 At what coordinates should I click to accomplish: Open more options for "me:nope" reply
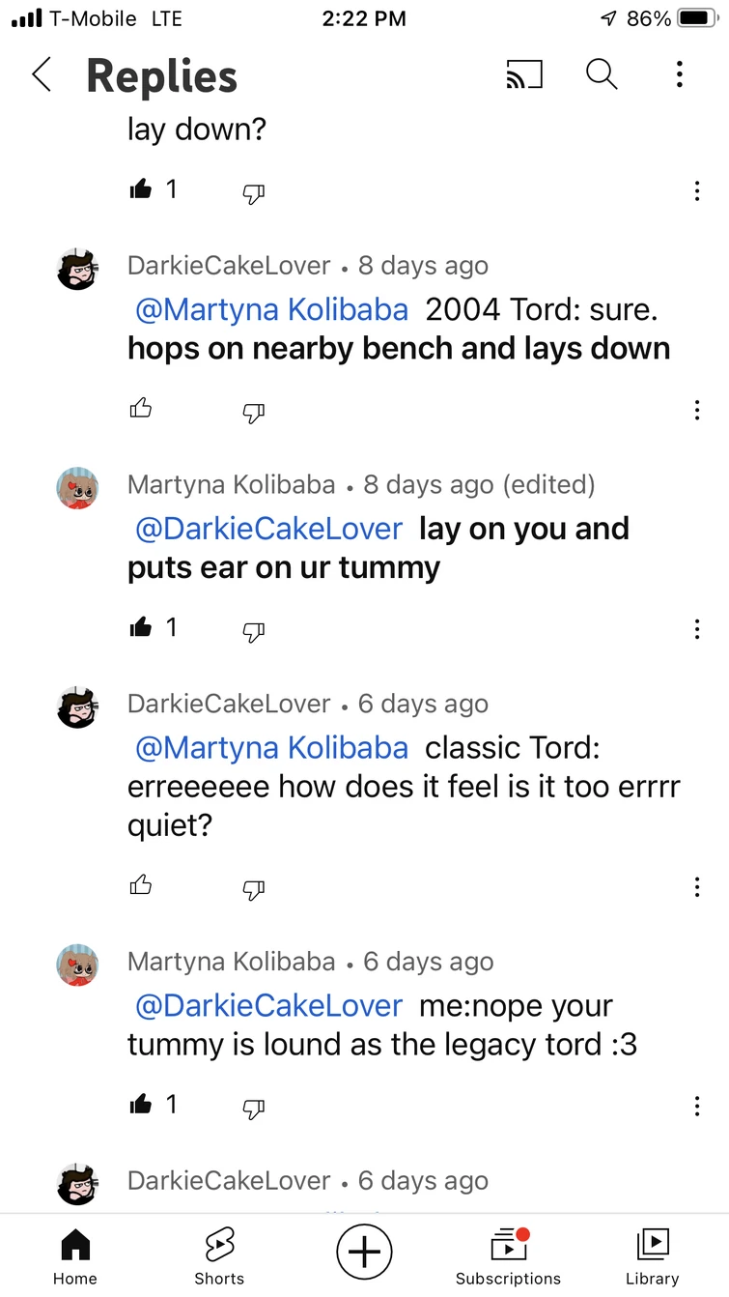[x=696, y=1107]
